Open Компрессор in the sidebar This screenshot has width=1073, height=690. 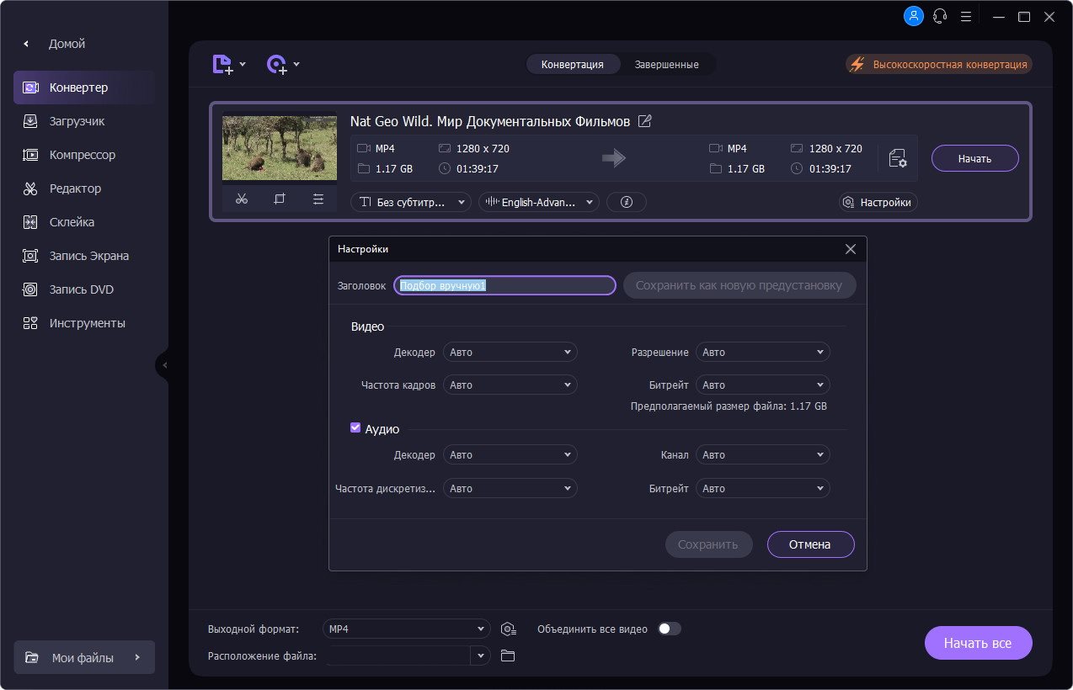tap(84, 155)
